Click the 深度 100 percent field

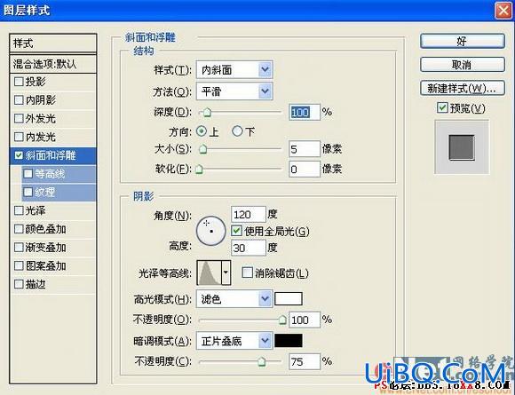click(x=305, y=113)
